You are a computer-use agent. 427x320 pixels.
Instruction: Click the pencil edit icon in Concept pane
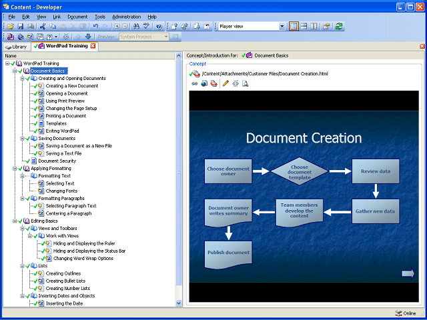226,83
